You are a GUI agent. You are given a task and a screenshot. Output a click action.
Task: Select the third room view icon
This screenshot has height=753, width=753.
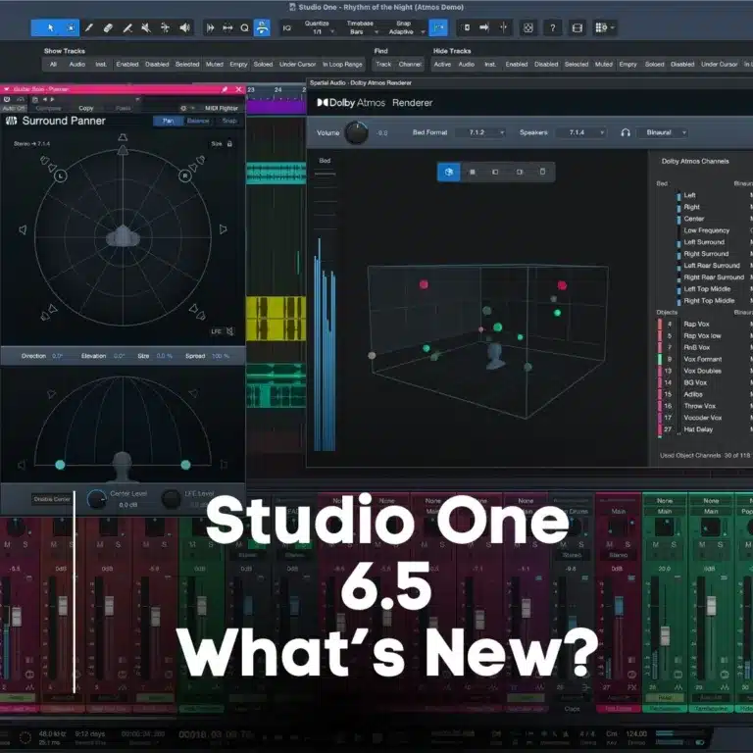click(x=495, y=172)
